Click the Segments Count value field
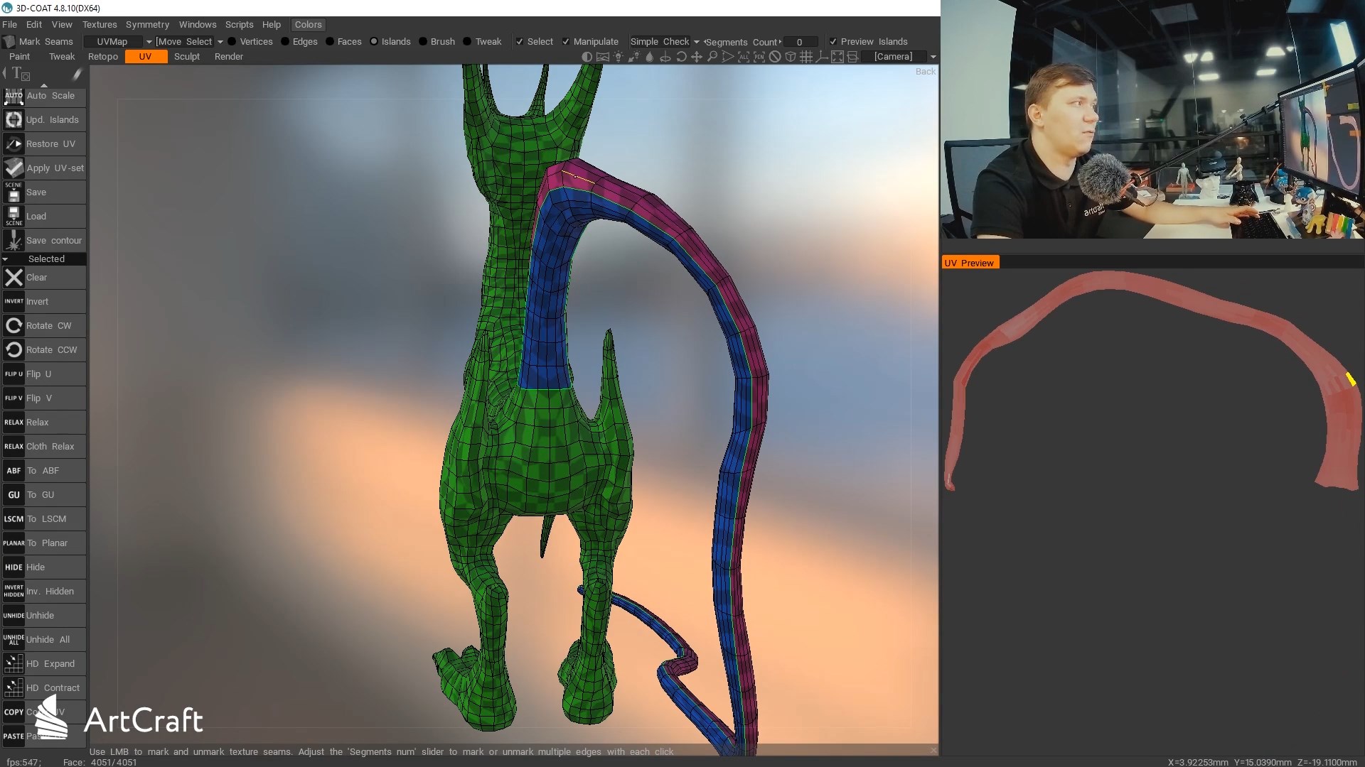The height and width of the screenshot is (767, 1365). (800, 42)
